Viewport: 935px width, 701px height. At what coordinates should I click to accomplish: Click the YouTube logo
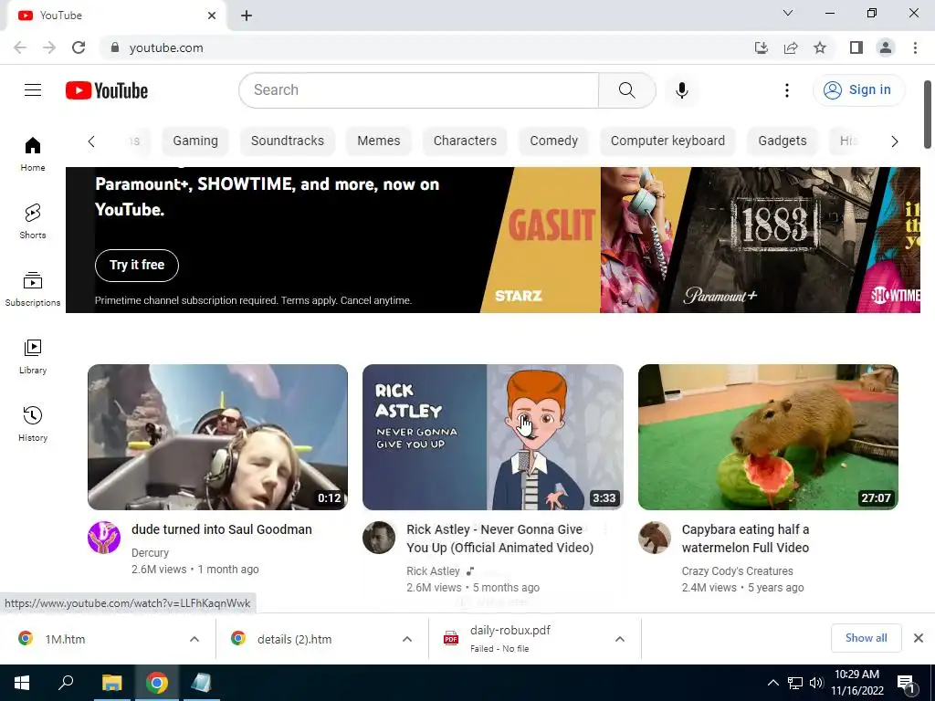(x=107, y=90)
